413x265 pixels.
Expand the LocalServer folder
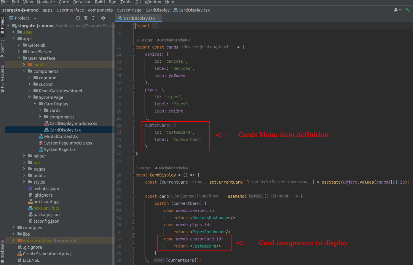pyautogui.click(x=19, y=52)
